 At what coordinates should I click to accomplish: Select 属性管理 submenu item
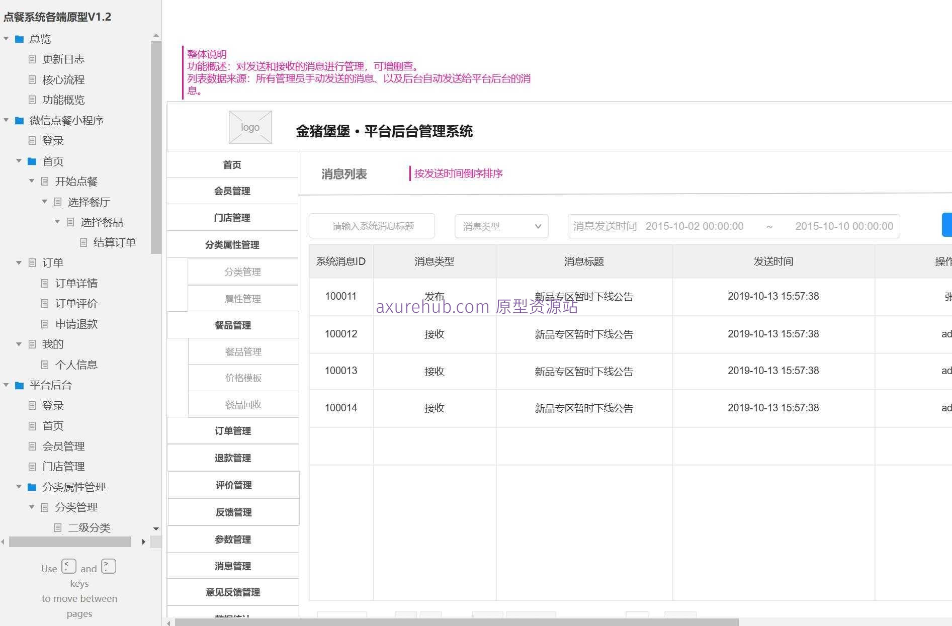243,299
